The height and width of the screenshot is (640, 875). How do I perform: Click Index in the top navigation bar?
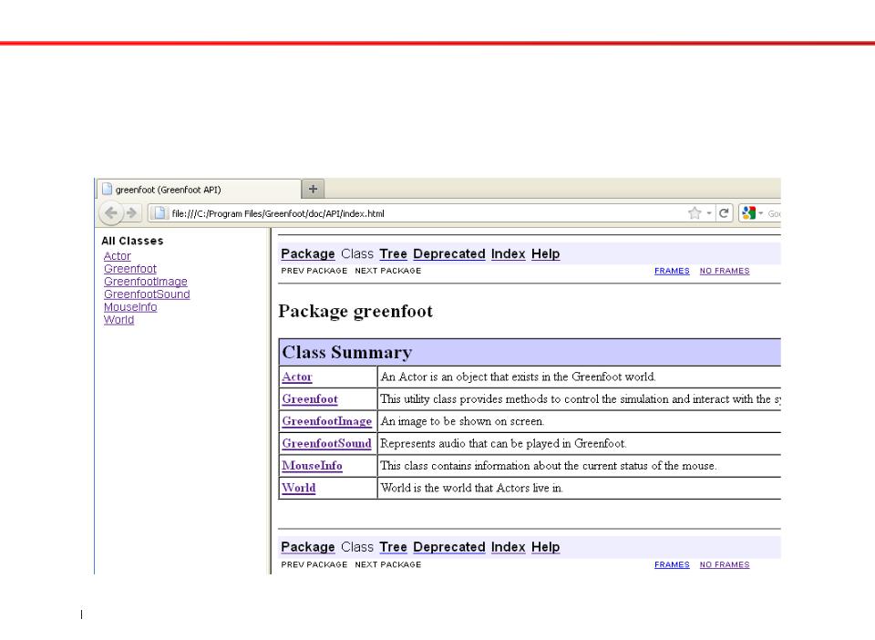pyautogui.click(x=509, y=253)
